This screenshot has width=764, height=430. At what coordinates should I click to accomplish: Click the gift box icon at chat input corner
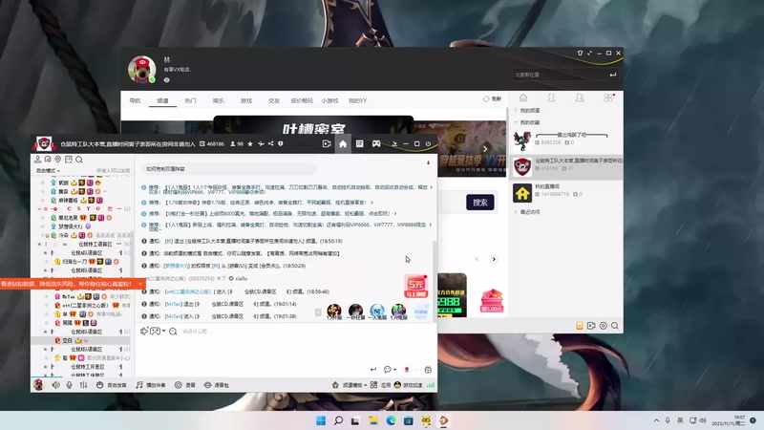click(x=428, y=370)
